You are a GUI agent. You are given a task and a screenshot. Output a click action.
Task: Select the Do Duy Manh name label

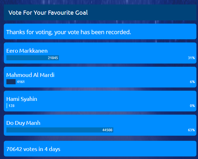pos(23,123)
